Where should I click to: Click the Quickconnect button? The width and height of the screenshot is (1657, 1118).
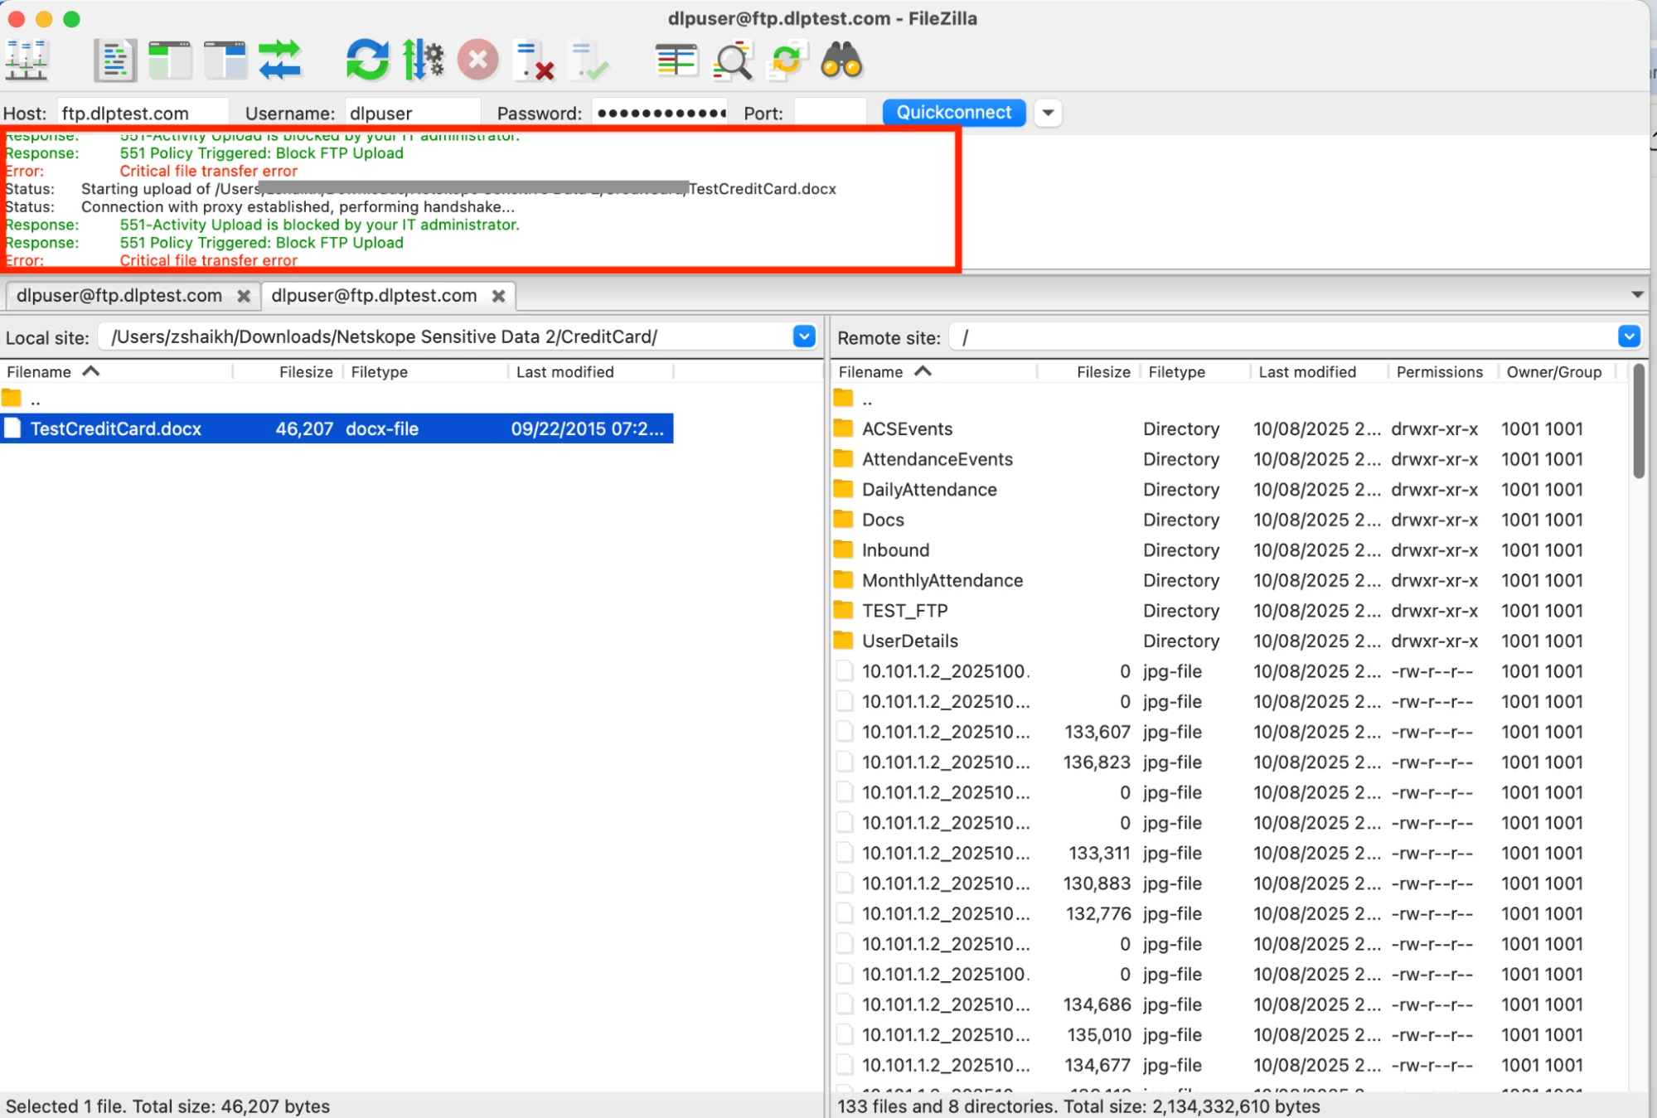click(953, 113)
